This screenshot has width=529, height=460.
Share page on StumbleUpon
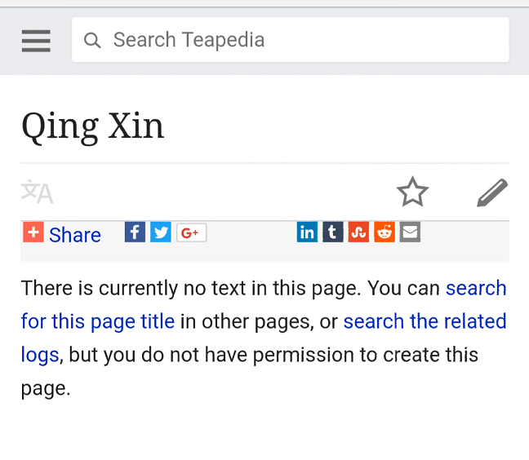358,232
